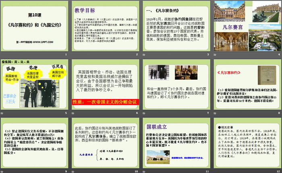
Task: Click slide number label 2
Action: (x=137, y=54)
